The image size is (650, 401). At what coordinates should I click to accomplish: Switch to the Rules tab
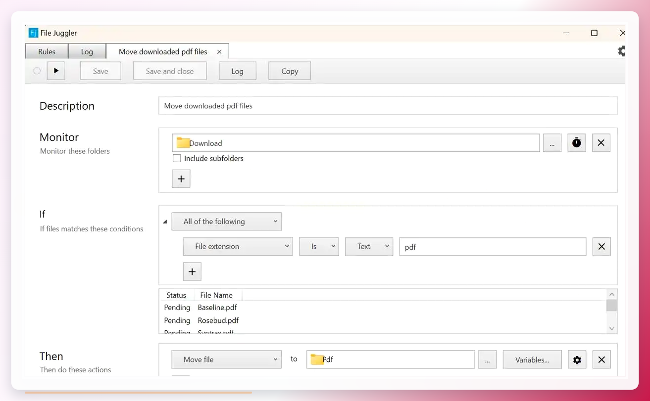point(47,52)
